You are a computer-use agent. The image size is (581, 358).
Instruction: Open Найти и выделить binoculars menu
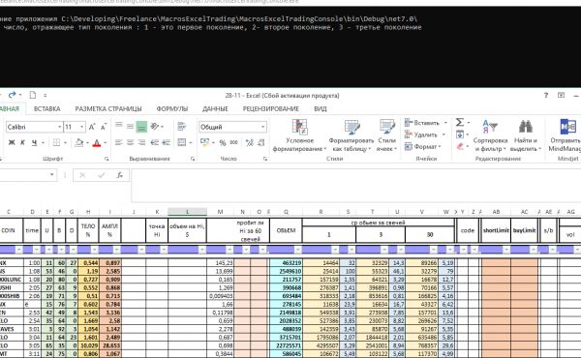526,135
